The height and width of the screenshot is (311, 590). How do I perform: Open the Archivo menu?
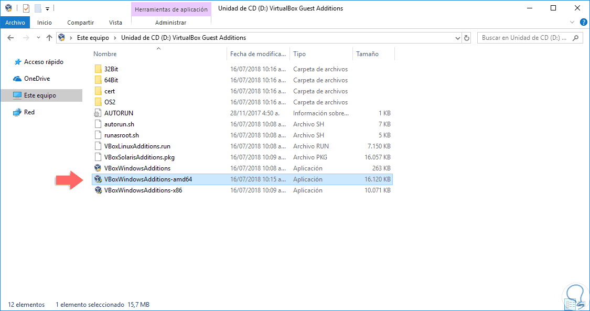(15, 23)
